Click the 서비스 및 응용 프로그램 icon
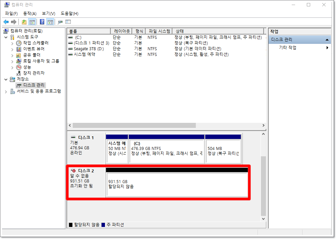The image size is (336, 239). (12, 91)
